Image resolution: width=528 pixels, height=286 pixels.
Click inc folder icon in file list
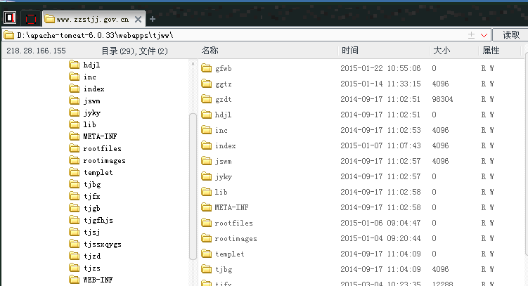(x=207, y=130)
